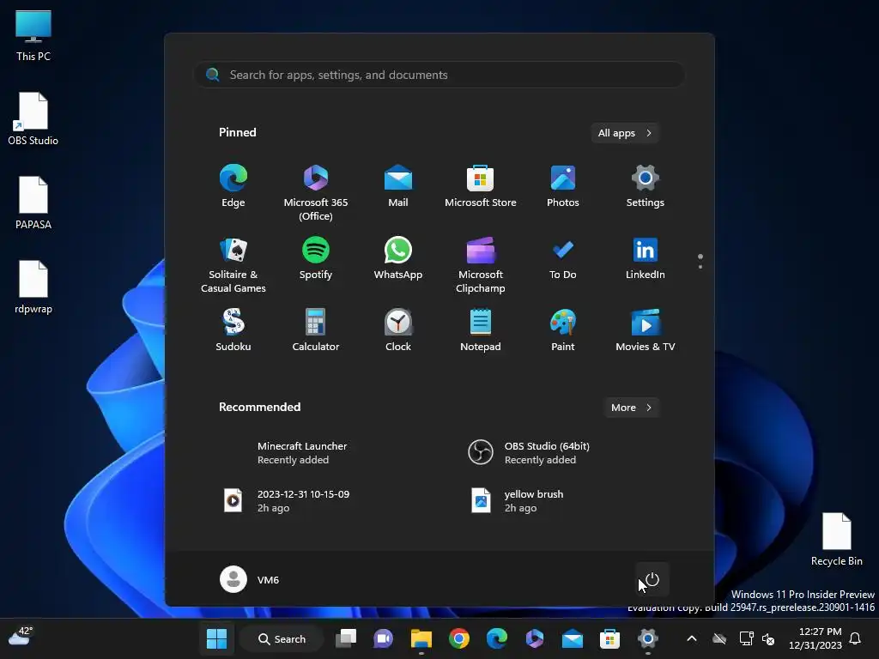Viewport: 879px width, 659px height.
Task: Launch Microsoft 365 (Office) pinned app
Action: [x=316, y=192]
